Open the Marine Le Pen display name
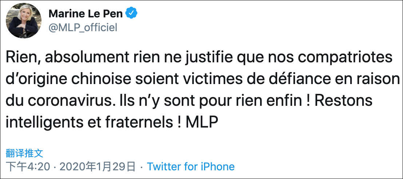 point(86,14)
